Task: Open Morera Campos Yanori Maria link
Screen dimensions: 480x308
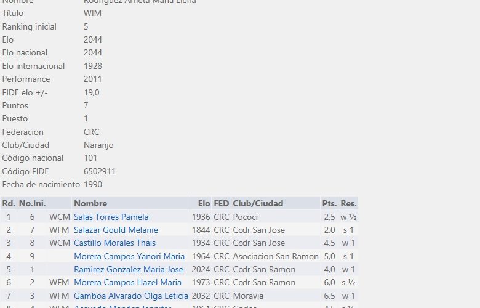Action: (x=129, y=256)
